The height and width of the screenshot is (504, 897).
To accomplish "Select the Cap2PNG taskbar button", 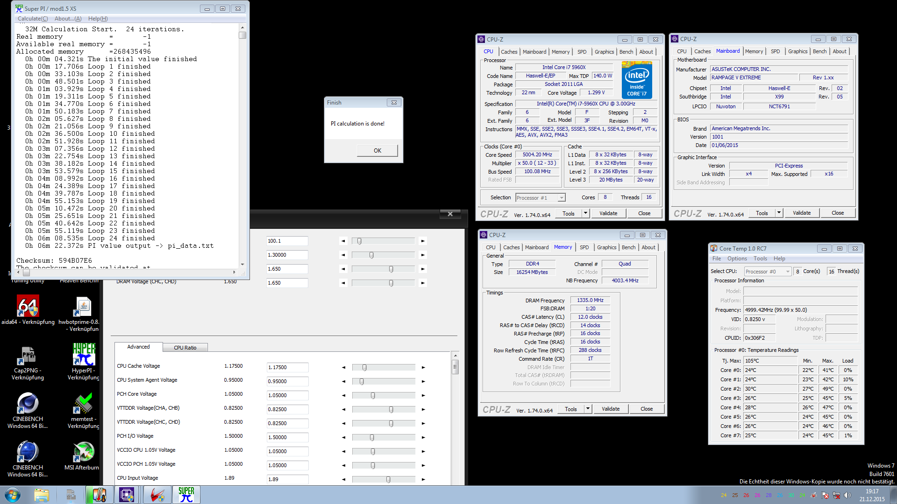I will (x=71, y=495).
